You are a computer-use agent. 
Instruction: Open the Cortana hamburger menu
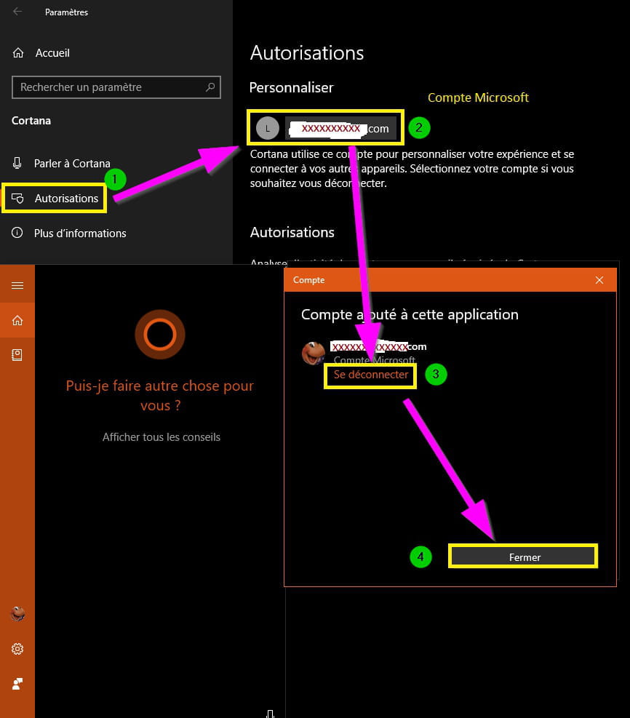click(x=17, y=285)
